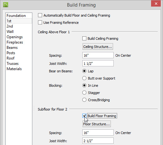Click the Chief Architect app icon
Image resolution: width=163 pixels, height=145 pixels.
[6, 5]
